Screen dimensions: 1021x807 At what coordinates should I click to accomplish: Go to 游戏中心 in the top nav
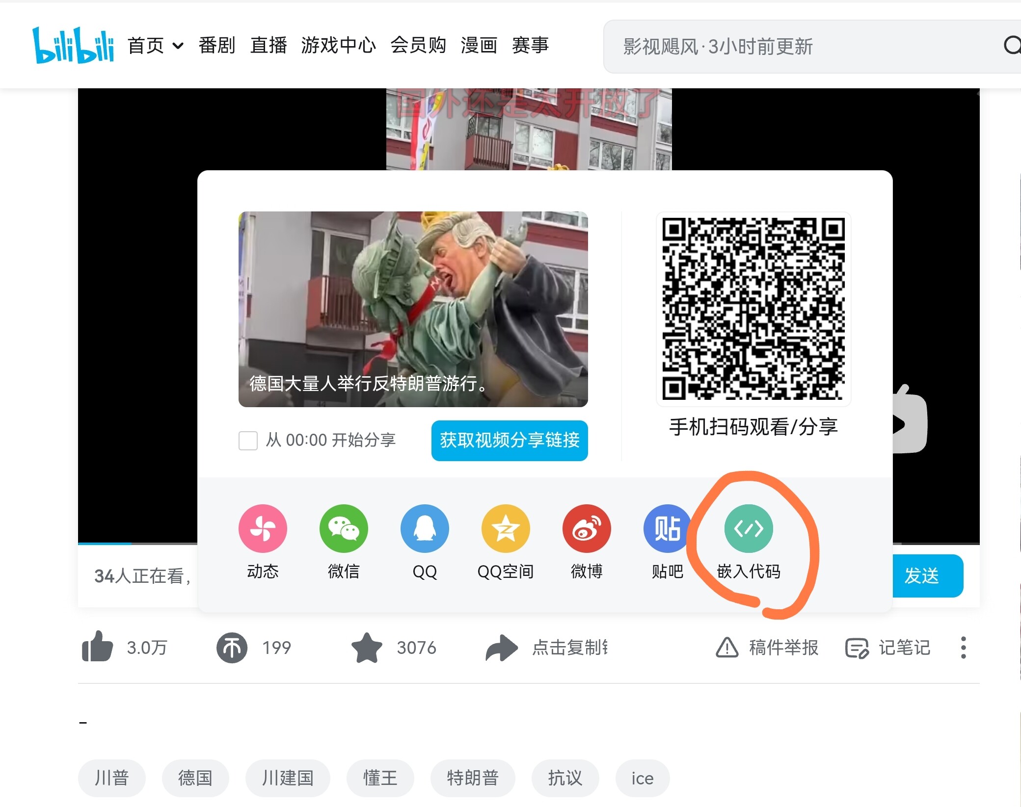[338, 46]
